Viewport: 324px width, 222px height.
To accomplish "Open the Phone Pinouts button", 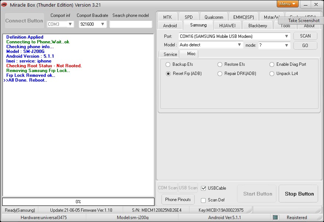I will [178, 200].
